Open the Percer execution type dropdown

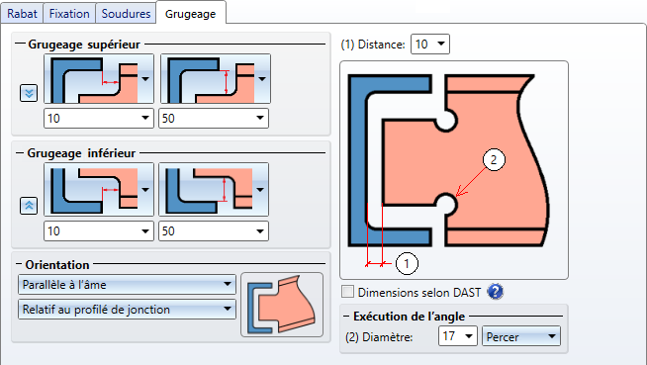521,336
